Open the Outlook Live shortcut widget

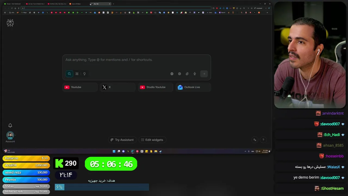point(193,87)
